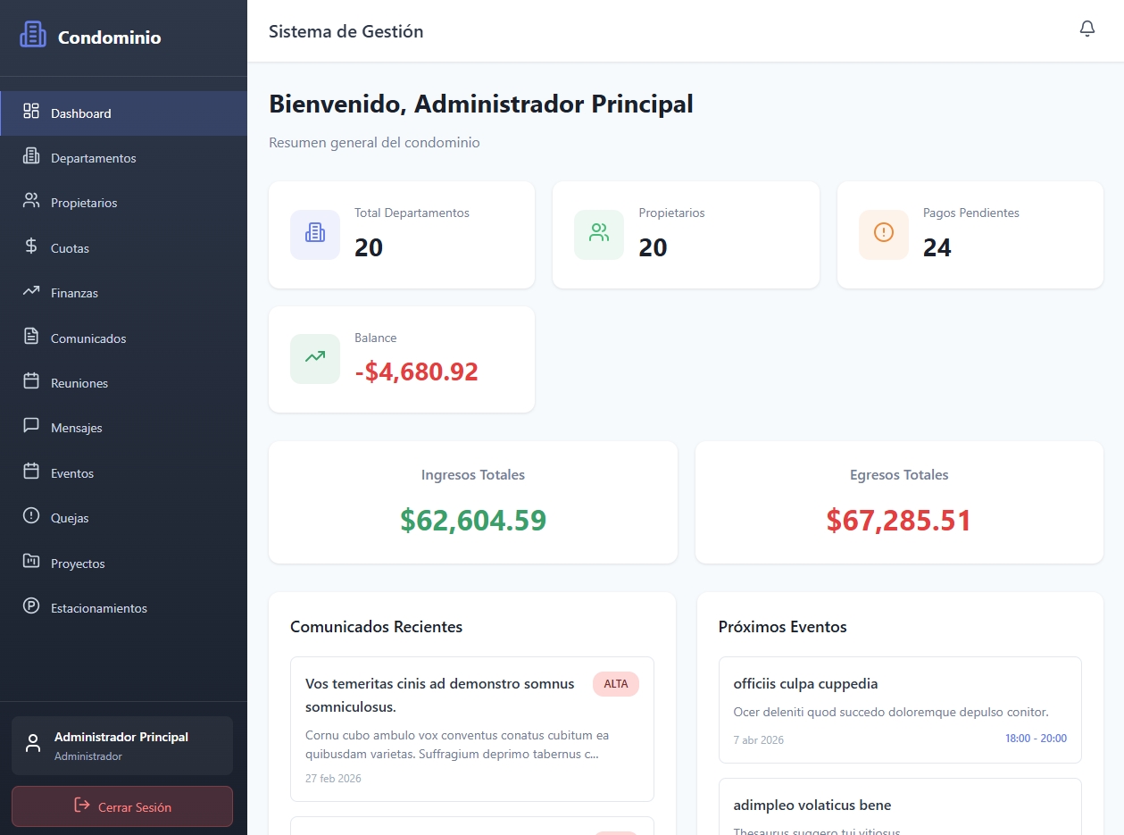Image resolution: width=1124 pixels, height=835 pixels.
Task: Open the 'officiis culpa cuppedia' event card
Action: point(899,710)
